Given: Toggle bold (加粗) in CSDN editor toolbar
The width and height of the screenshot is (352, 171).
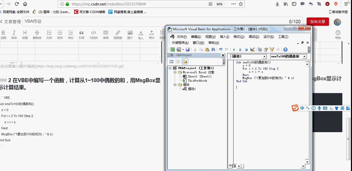Looking at the screenshot, I should [3, 35].
